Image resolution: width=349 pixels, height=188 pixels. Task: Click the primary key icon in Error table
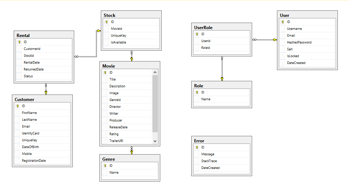point(197,147)
